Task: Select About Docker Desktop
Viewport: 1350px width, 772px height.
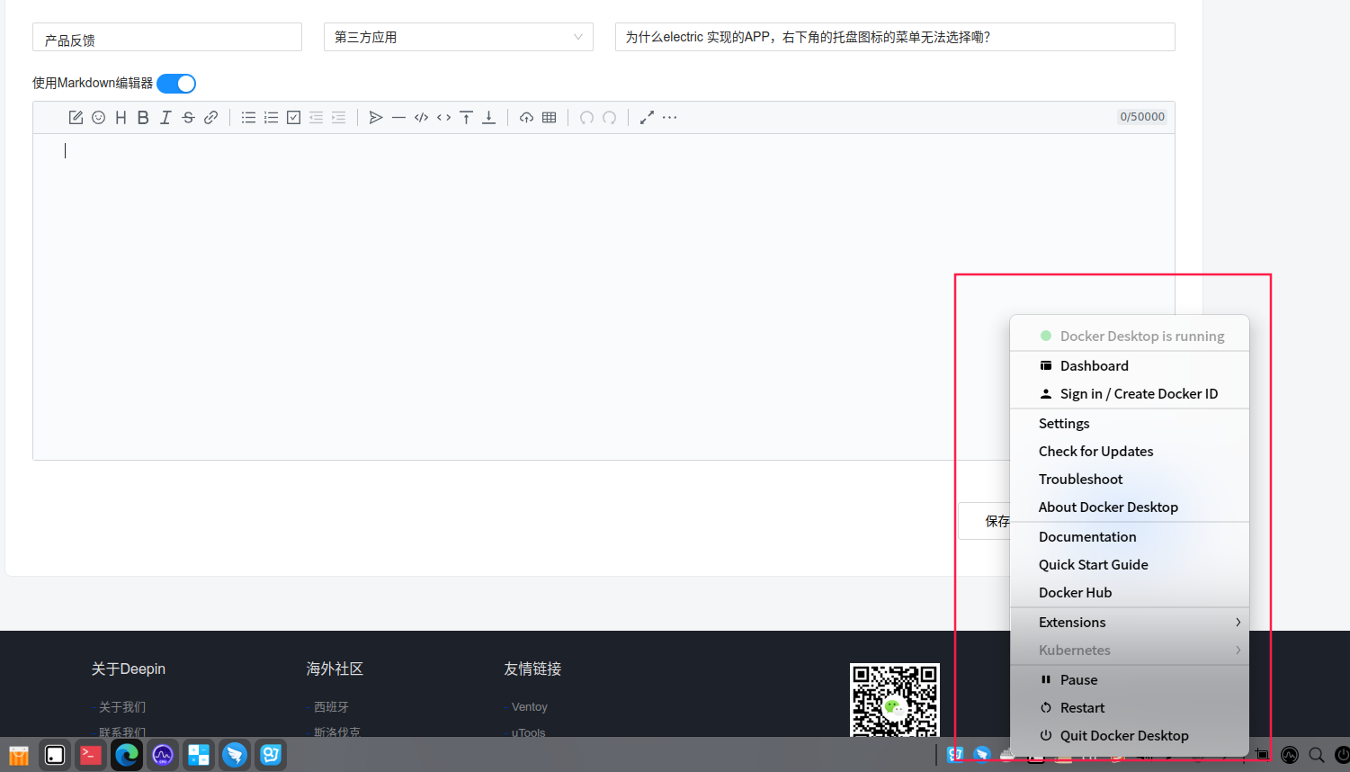Action: click(1130, 507)
